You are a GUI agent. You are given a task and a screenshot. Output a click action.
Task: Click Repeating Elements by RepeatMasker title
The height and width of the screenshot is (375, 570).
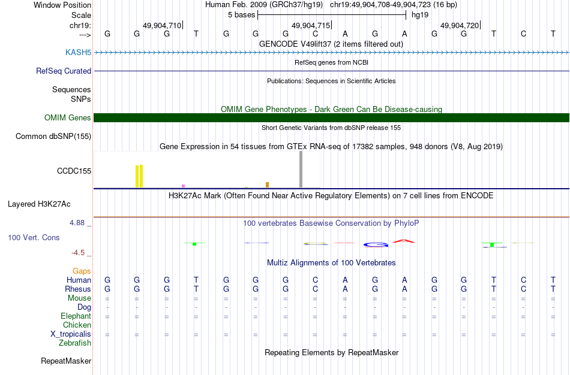(332, 352)
